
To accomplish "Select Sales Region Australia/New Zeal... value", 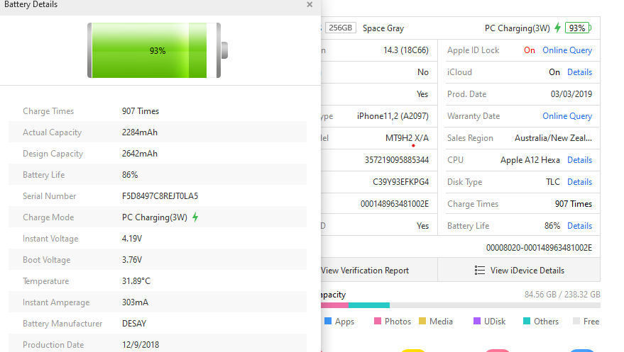I will [x=553, y=138].
